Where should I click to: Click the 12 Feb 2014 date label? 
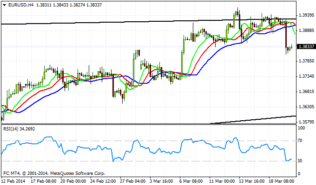click(13, 181)
